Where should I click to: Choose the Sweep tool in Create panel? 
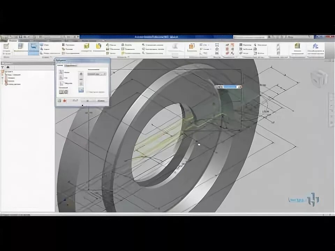(45, 49)
